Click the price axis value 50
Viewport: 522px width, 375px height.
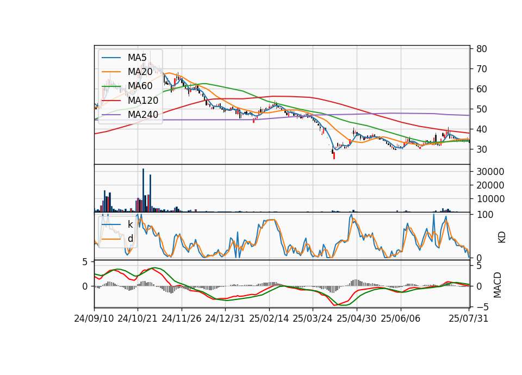(482, 109)
